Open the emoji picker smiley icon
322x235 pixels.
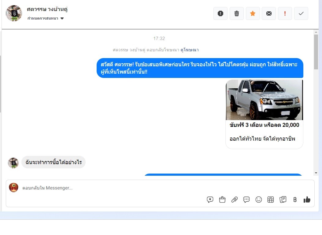pos(259,200)
